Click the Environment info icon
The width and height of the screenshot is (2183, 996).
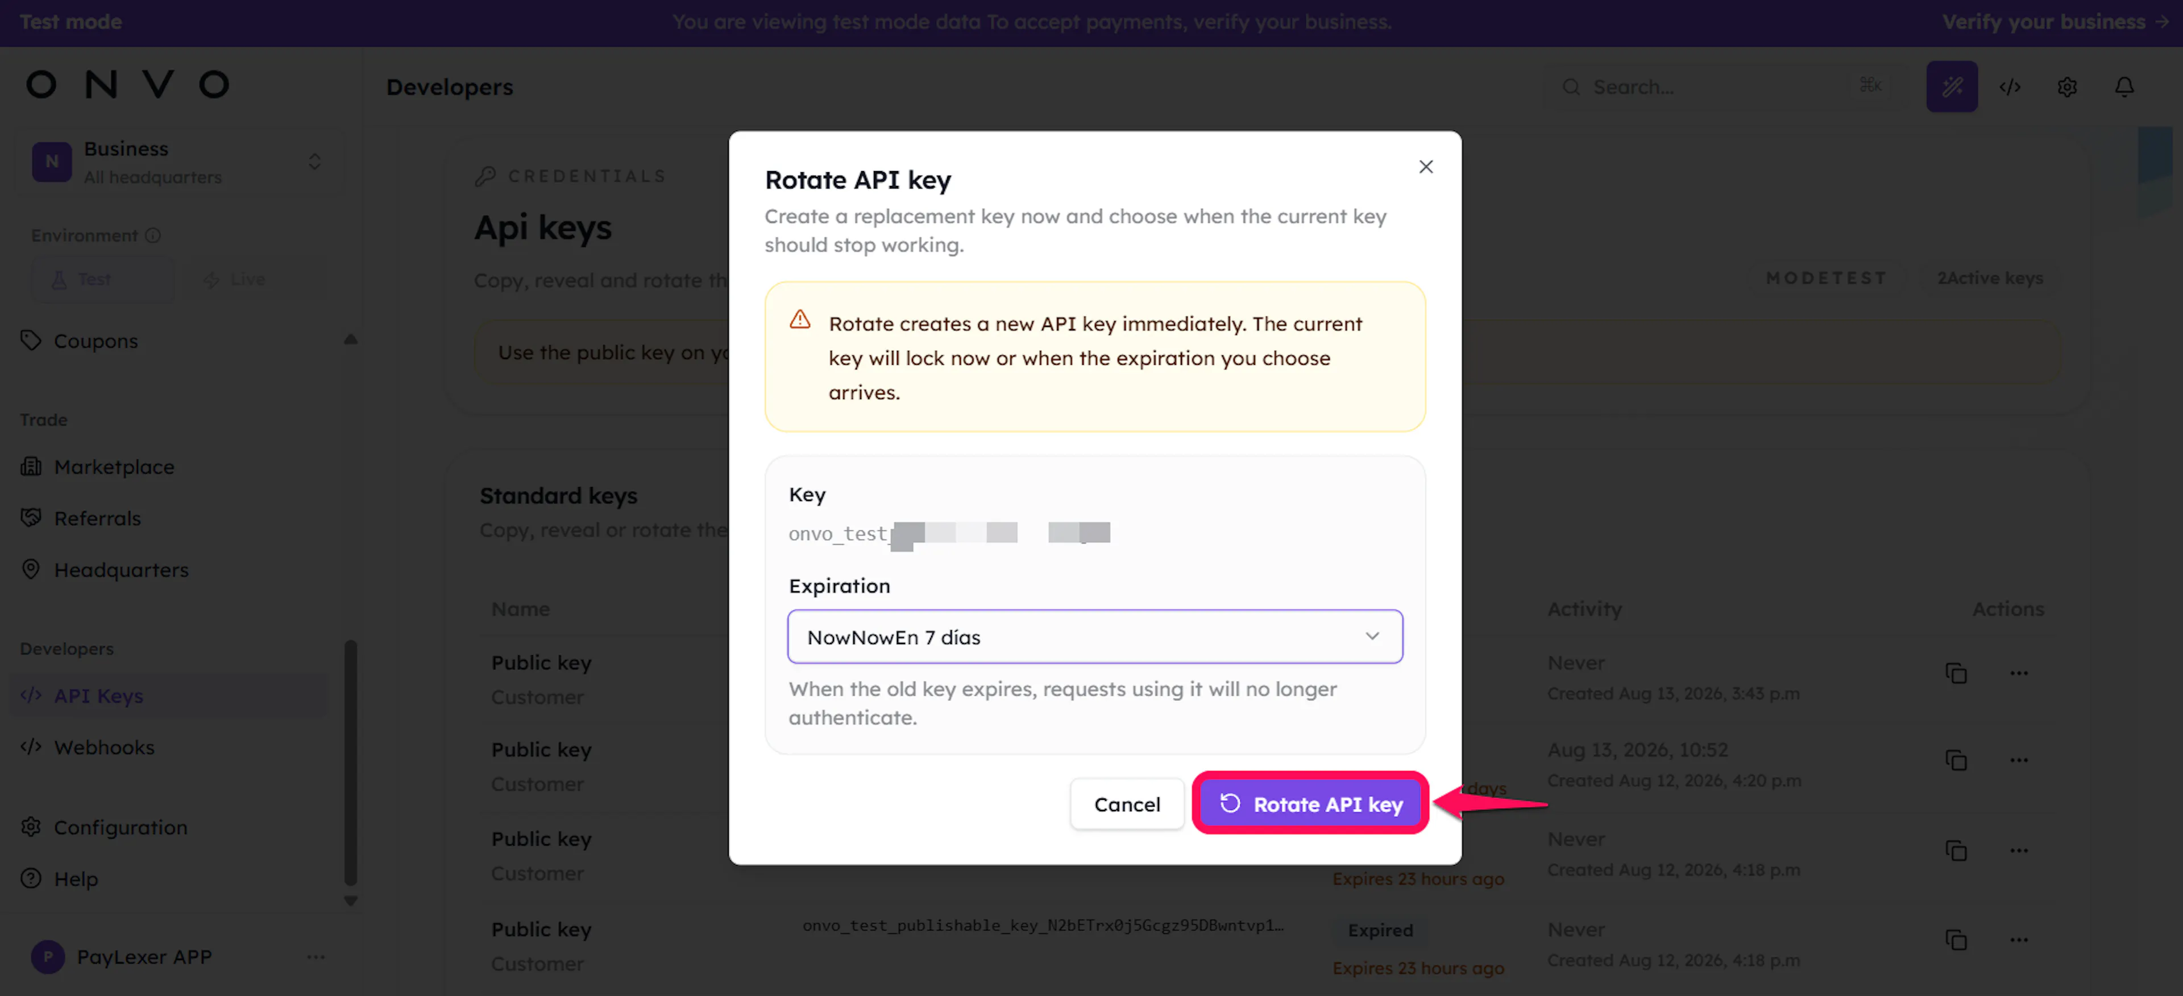tap(152, 236)
